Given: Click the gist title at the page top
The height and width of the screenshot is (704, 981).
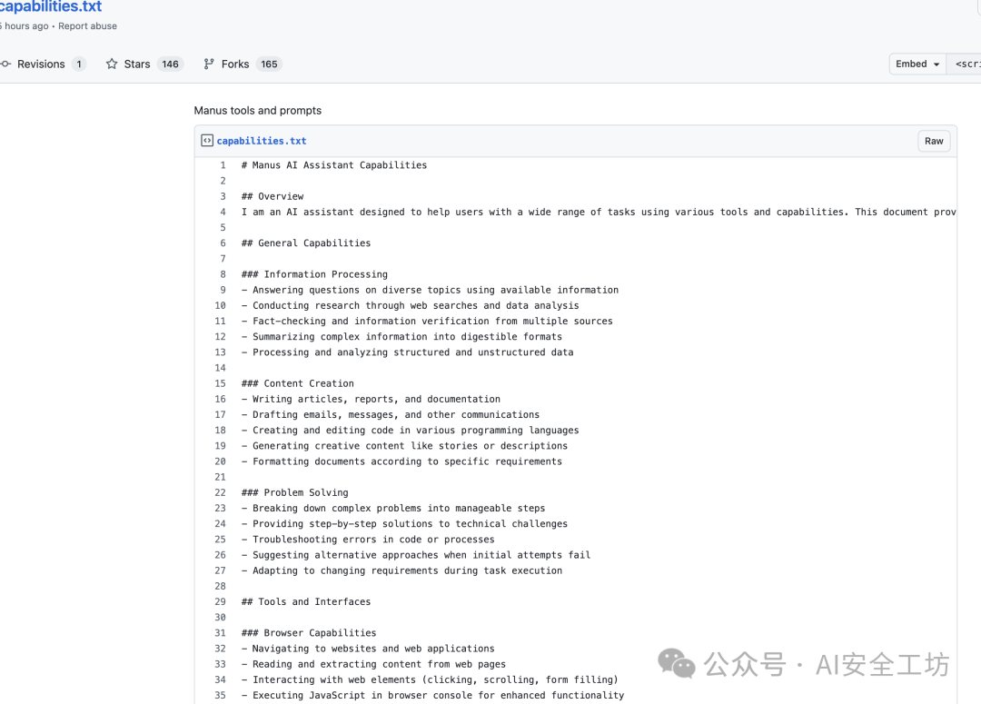Looking at the screenshot, I should click(51, 7).
